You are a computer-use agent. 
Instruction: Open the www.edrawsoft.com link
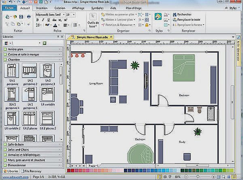click(x=15, y=177)
